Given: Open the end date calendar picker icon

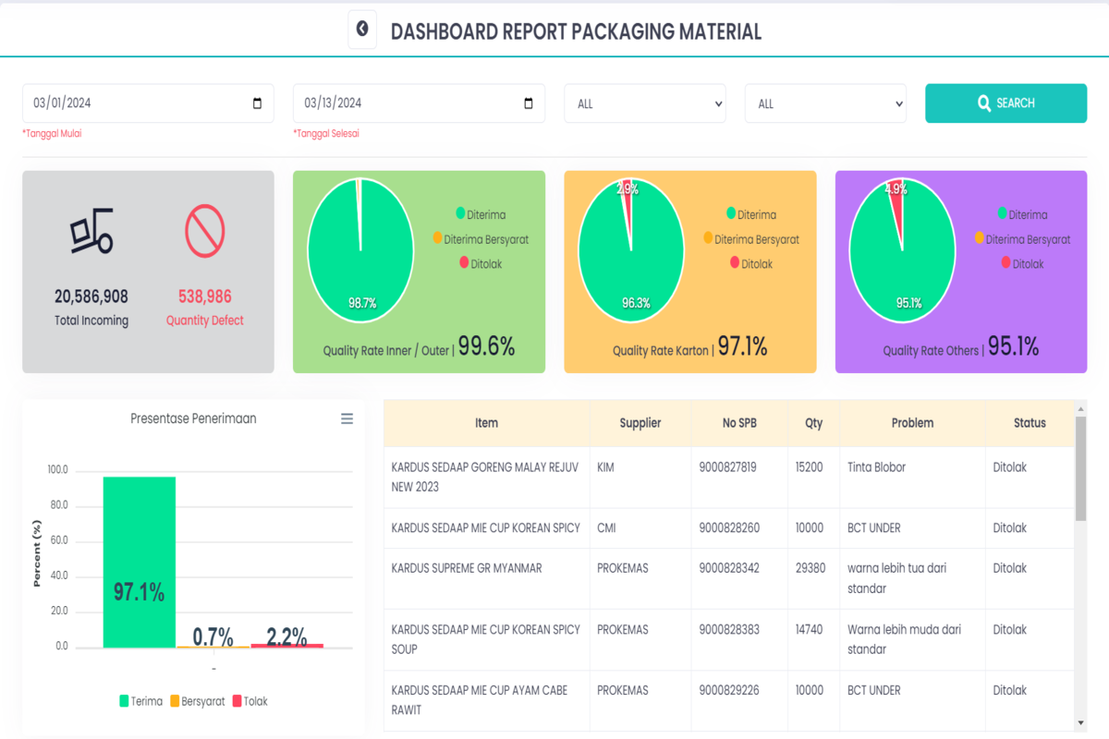Looking at the screenshot, I should click(x=529, y=103).
